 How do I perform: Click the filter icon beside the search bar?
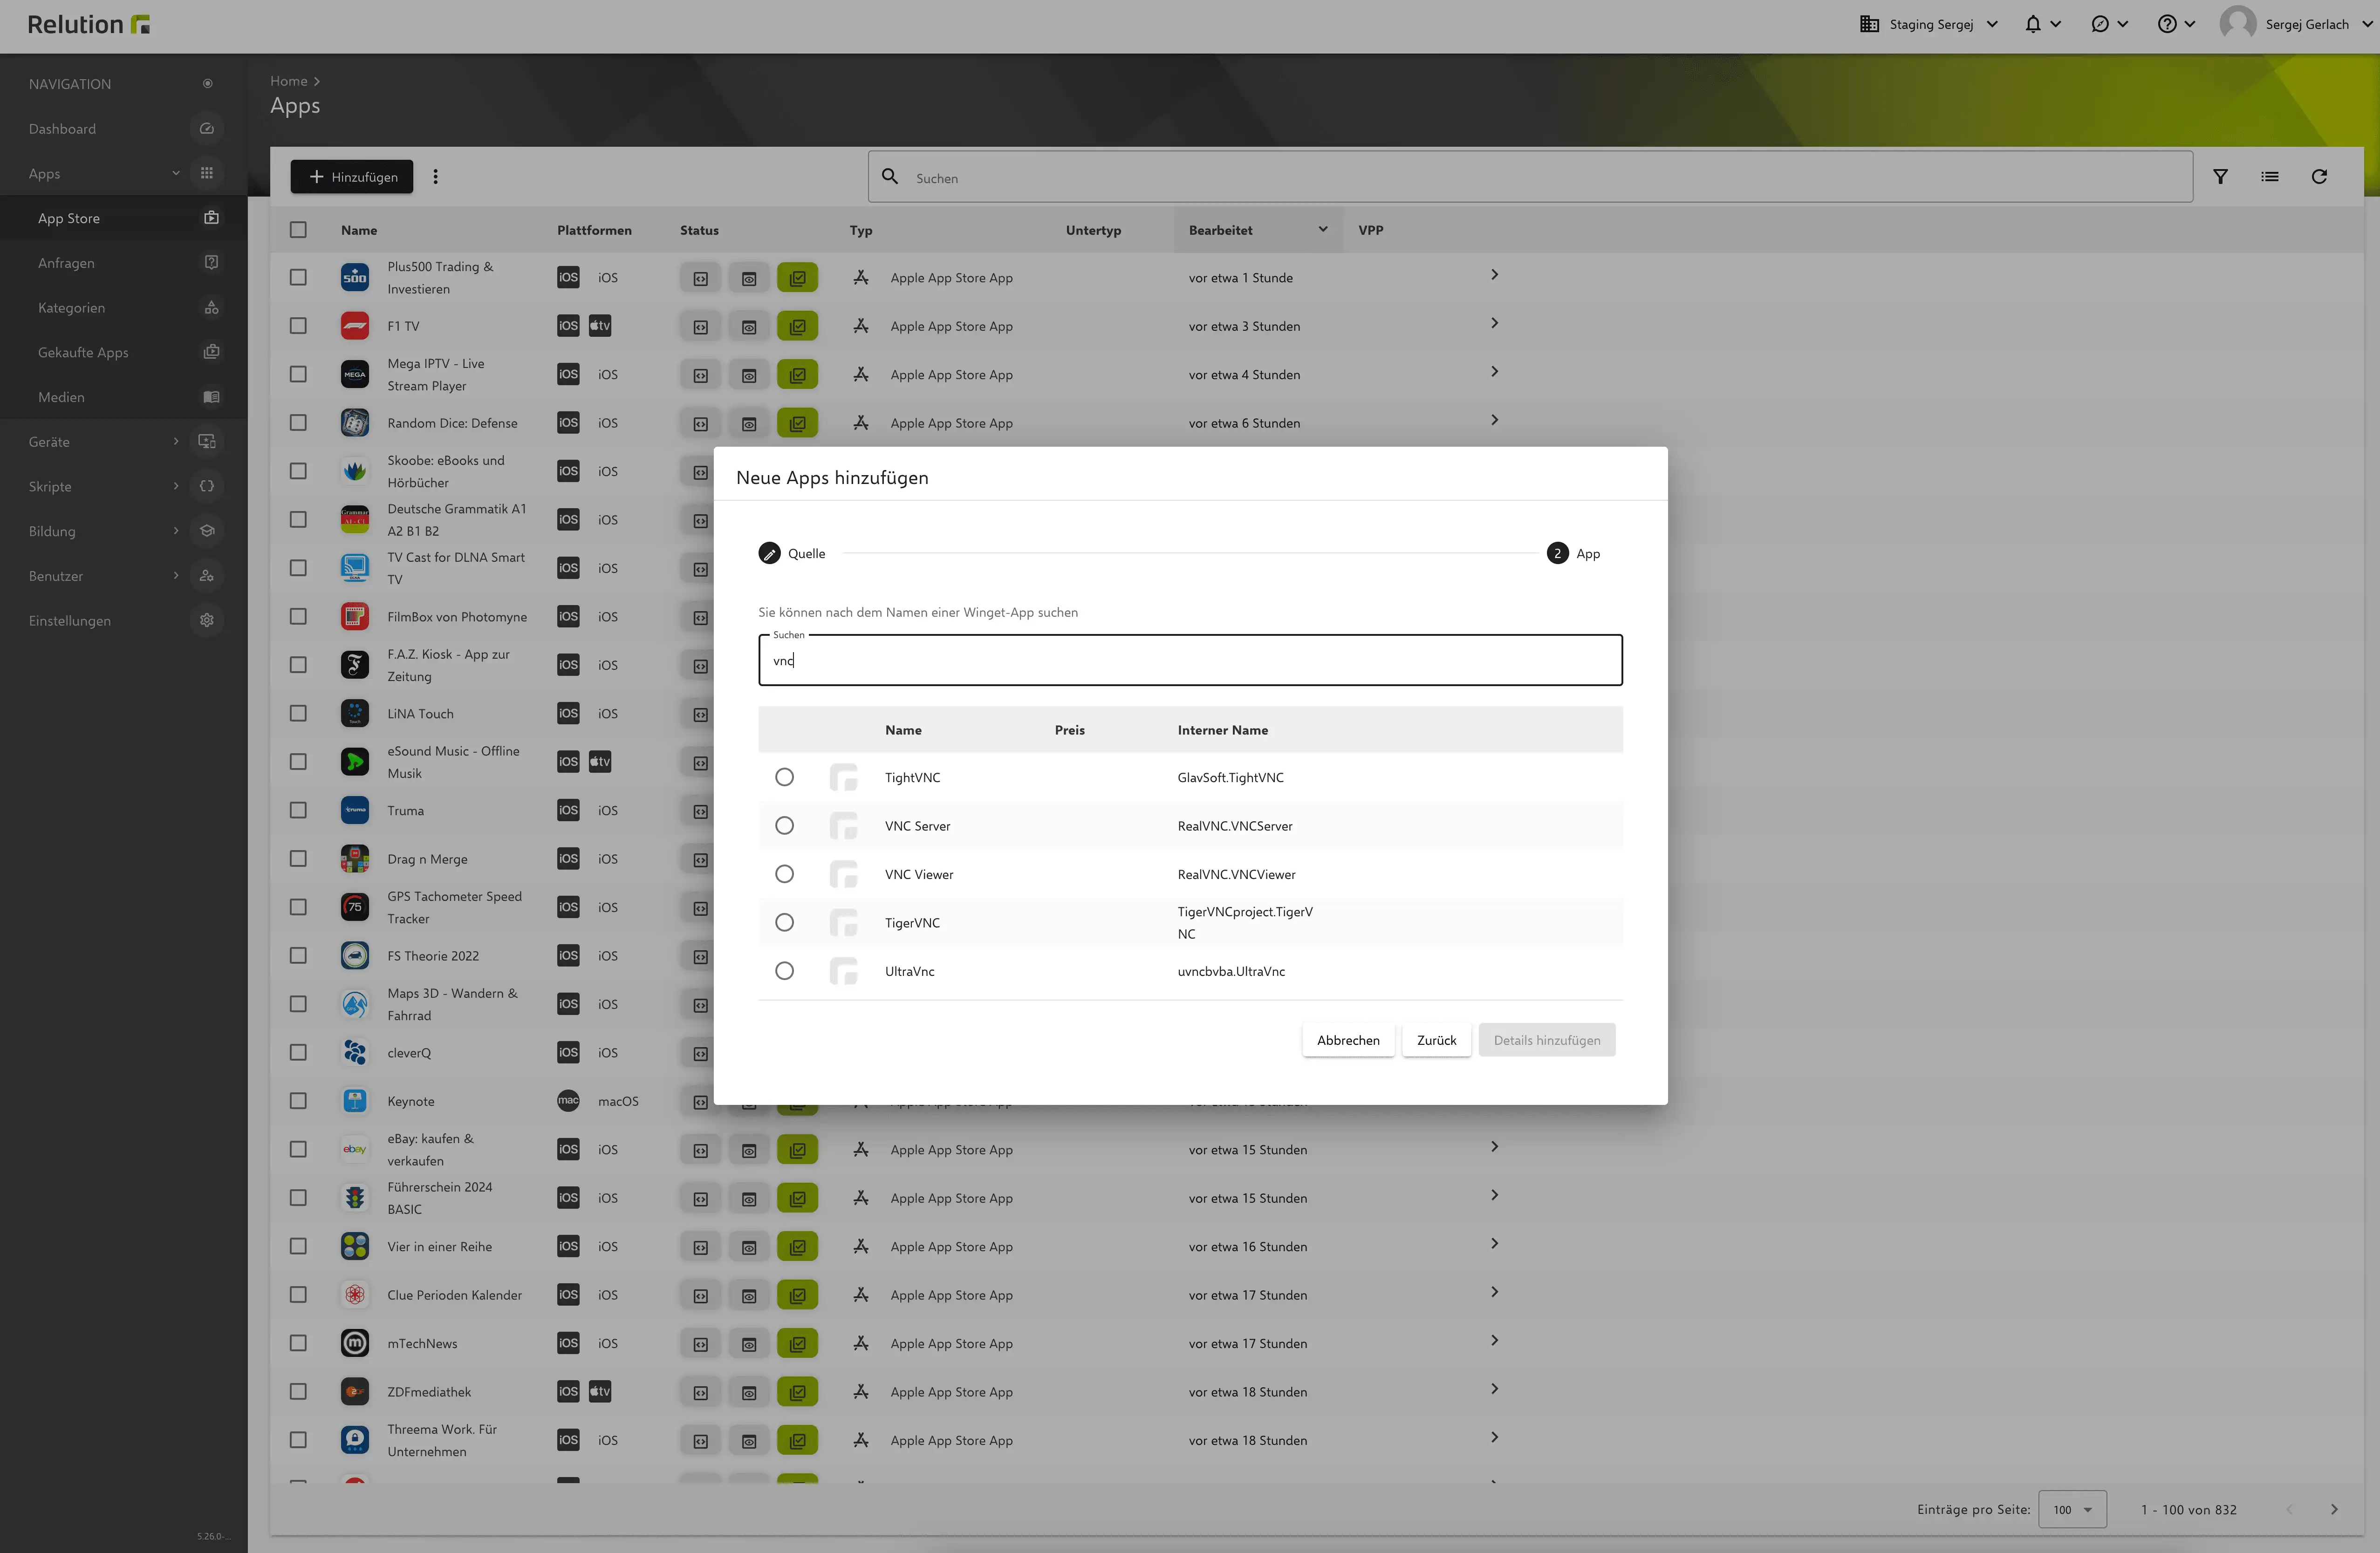pyautogui.click(x=2220, y=177)
